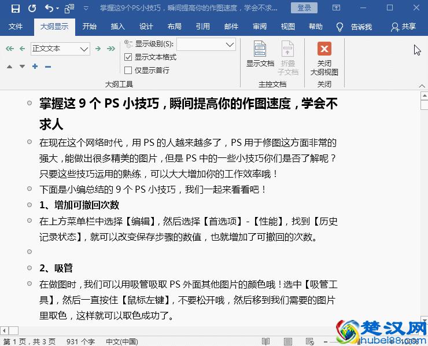Open the 帮助 tab
This screenshot has width=428, height=346.
click(x=316, y=27)
